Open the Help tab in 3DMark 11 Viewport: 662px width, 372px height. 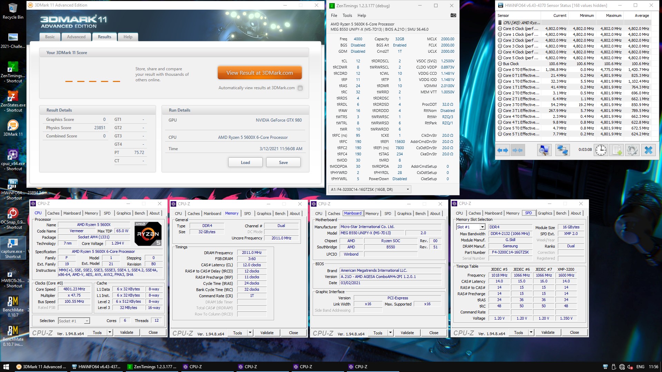click(128, 37)
